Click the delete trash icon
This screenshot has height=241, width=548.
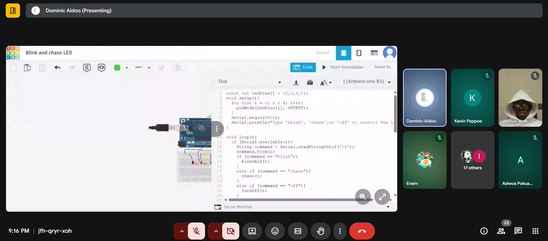point(42,68)
